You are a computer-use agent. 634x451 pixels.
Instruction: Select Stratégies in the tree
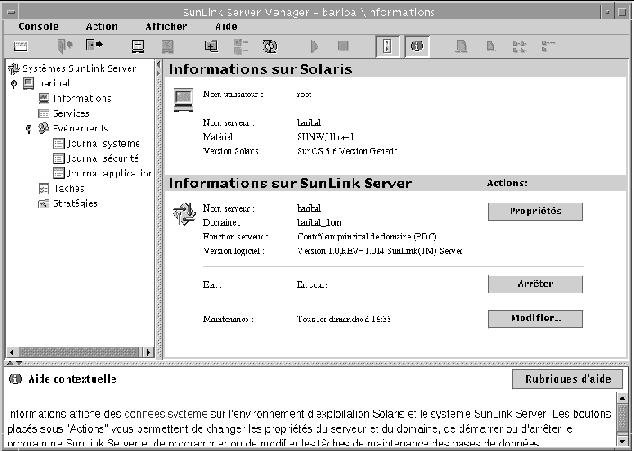pyautogui.click(x=76, y=203)
